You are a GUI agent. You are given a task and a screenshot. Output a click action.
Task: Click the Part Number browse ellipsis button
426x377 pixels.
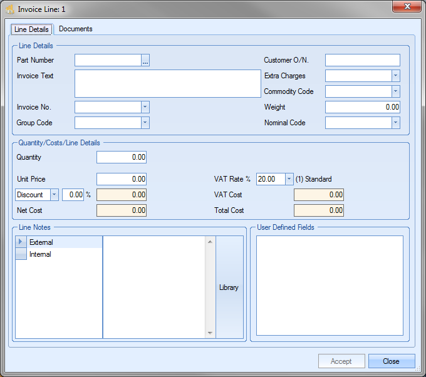[145, 61]
